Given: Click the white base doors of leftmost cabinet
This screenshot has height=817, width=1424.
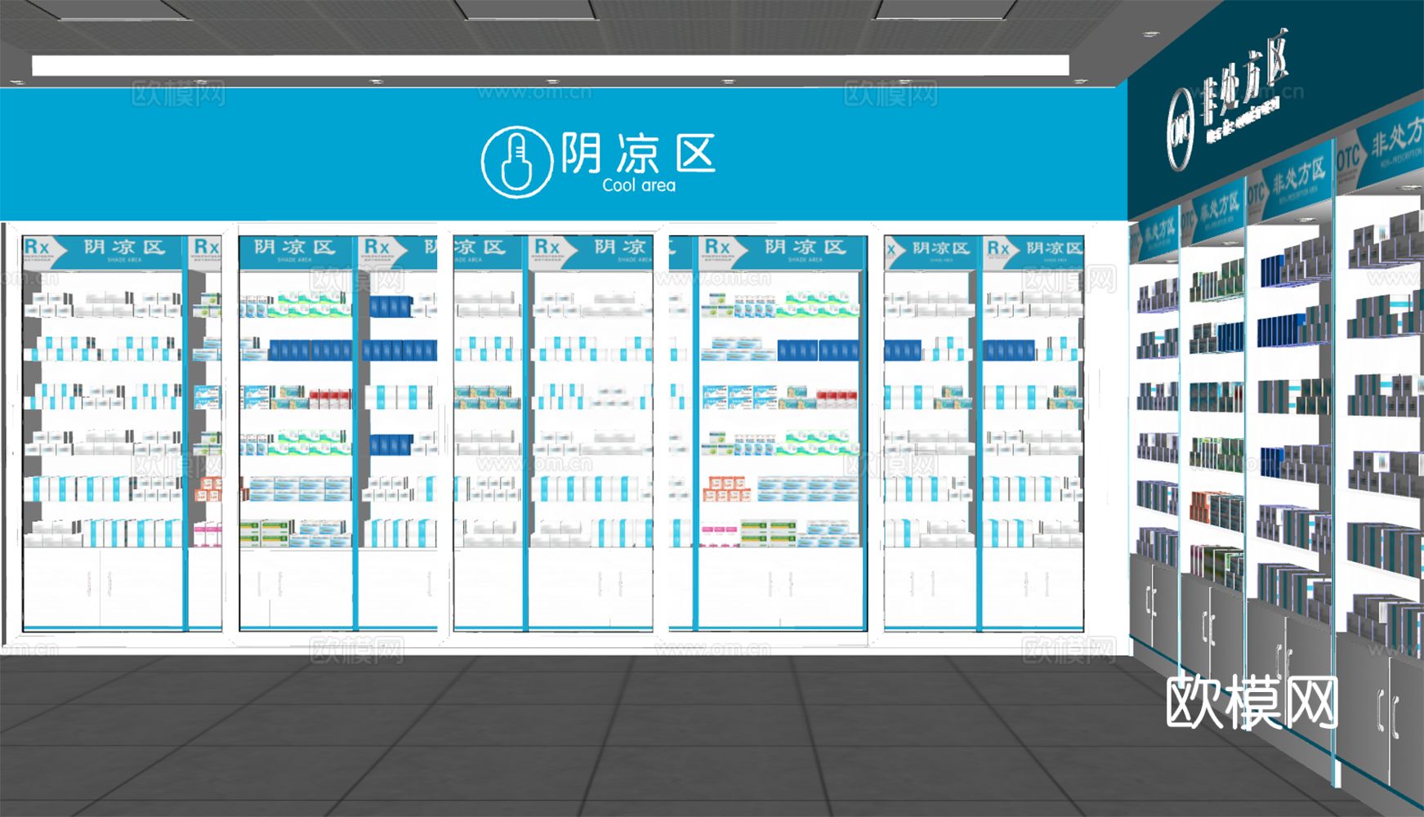Looking at the screenshot, I should (x=103, y=587).
